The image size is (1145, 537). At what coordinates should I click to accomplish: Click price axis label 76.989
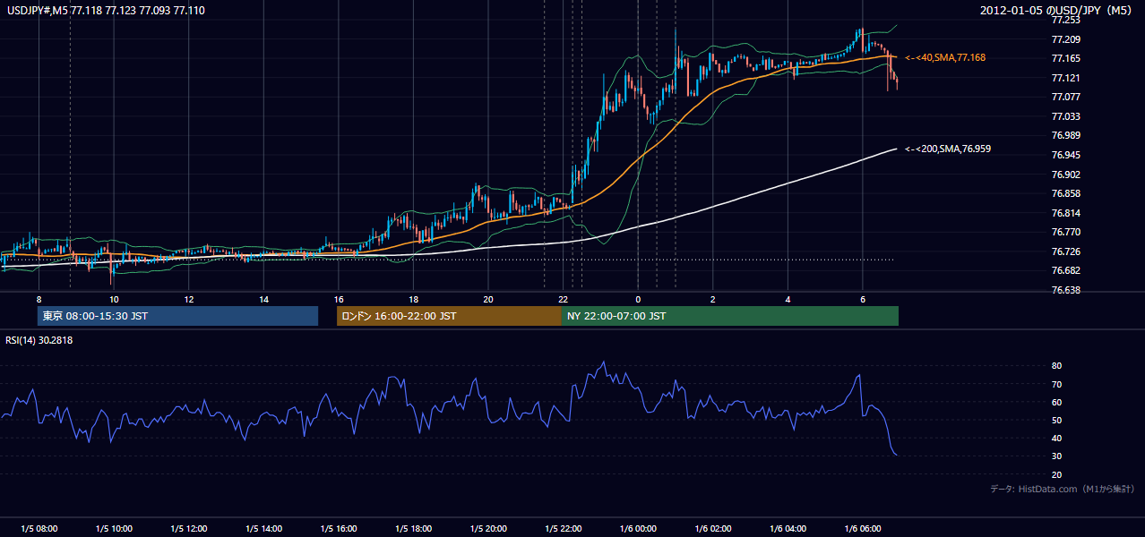pyautogui.click(x=1067, y=135)
